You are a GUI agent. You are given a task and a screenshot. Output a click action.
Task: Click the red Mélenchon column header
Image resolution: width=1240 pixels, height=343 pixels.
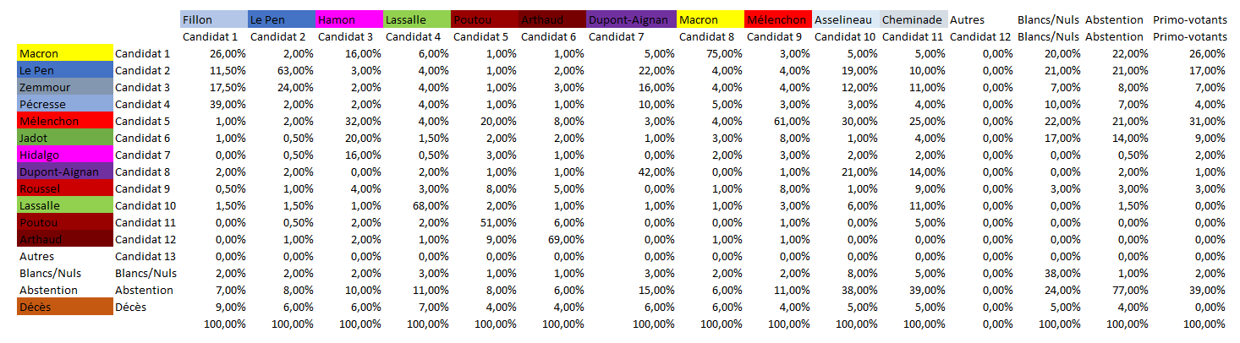click(777, 19)
